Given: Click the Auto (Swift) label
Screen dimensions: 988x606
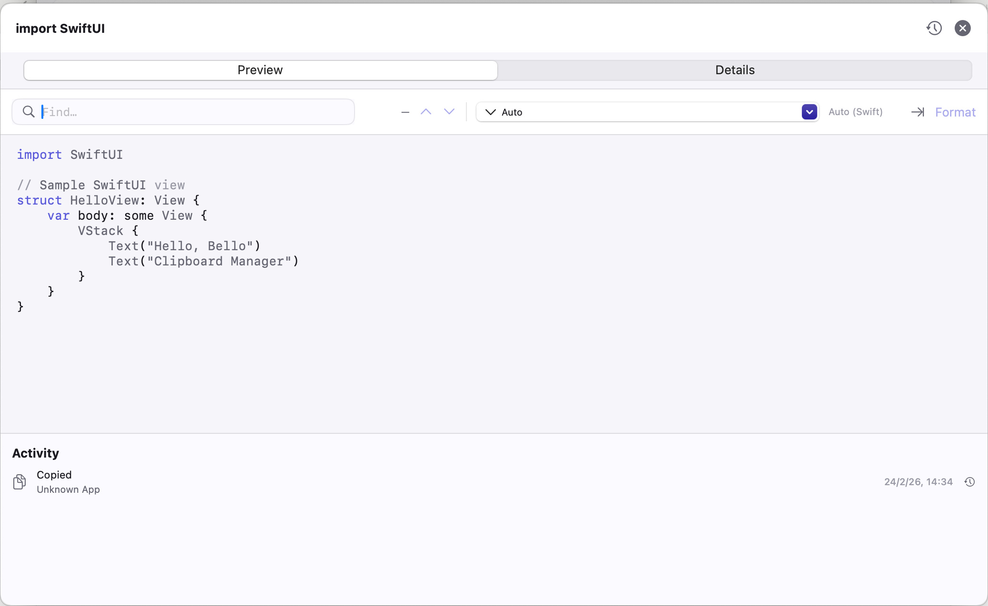Looking at the screenshot, I should click(855, 112).
